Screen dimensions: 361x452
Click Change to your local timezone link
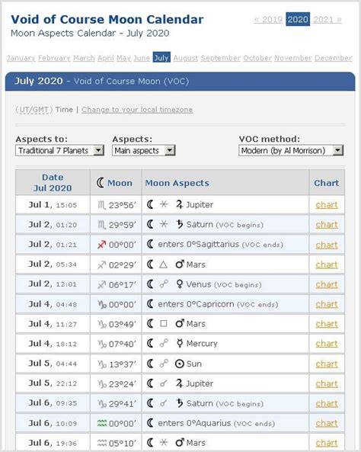click(x=137, y=110)
